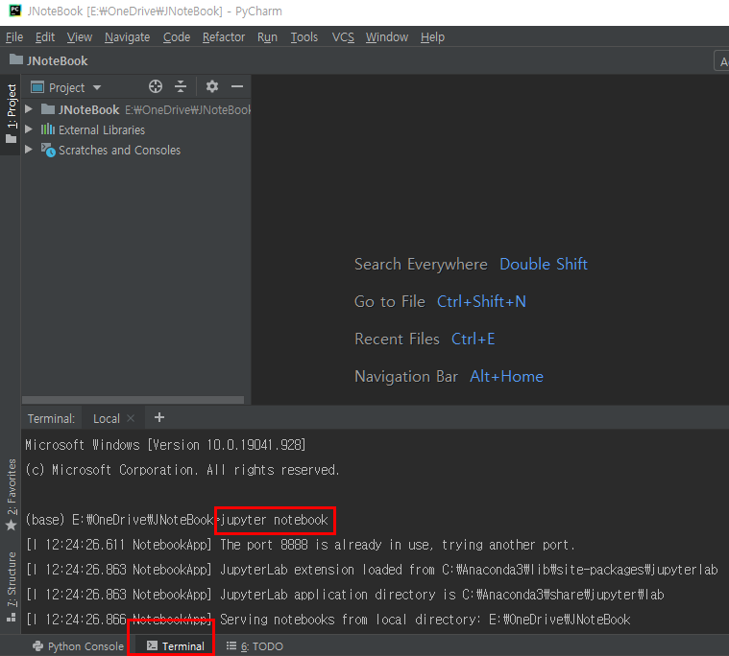The width and height of the screenshot is (729, 656).
Task: Open the Terminal tool window tab
Action: pyautogui.click(x=175, y=646)
